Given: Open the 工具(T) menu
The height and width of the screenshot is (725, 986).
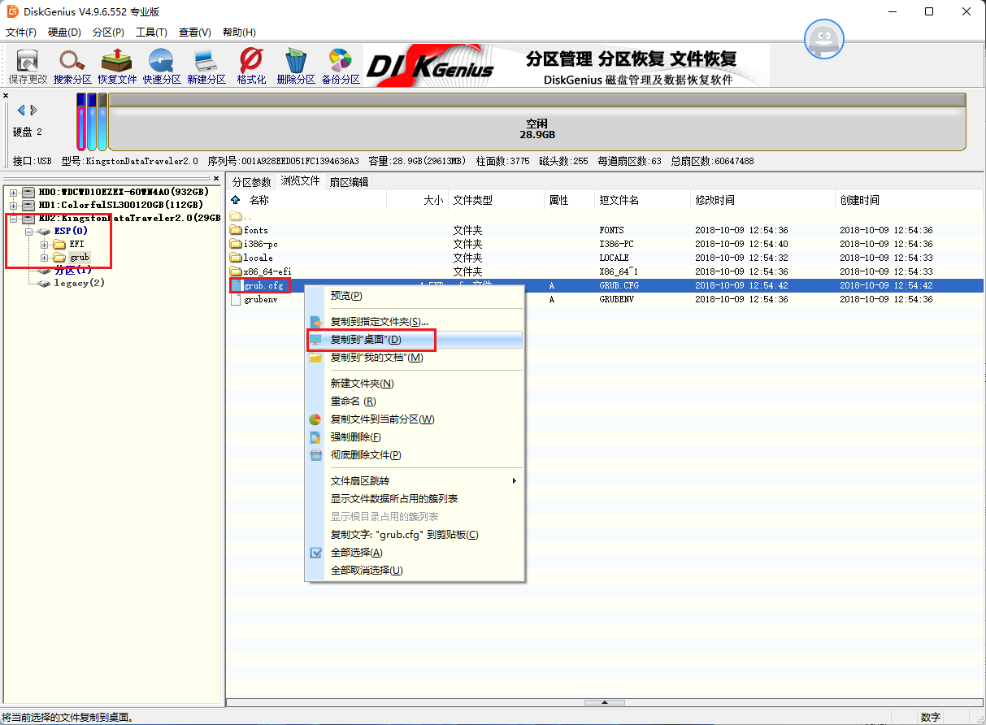Looking at the screenshot, I should [151, 33].
